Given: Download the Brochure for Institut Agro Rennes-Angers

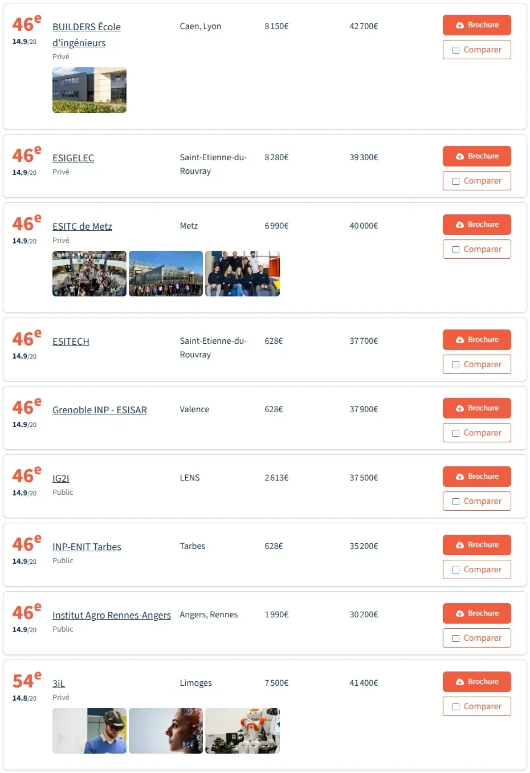Looking at the screenshot, I should (476, 613).
